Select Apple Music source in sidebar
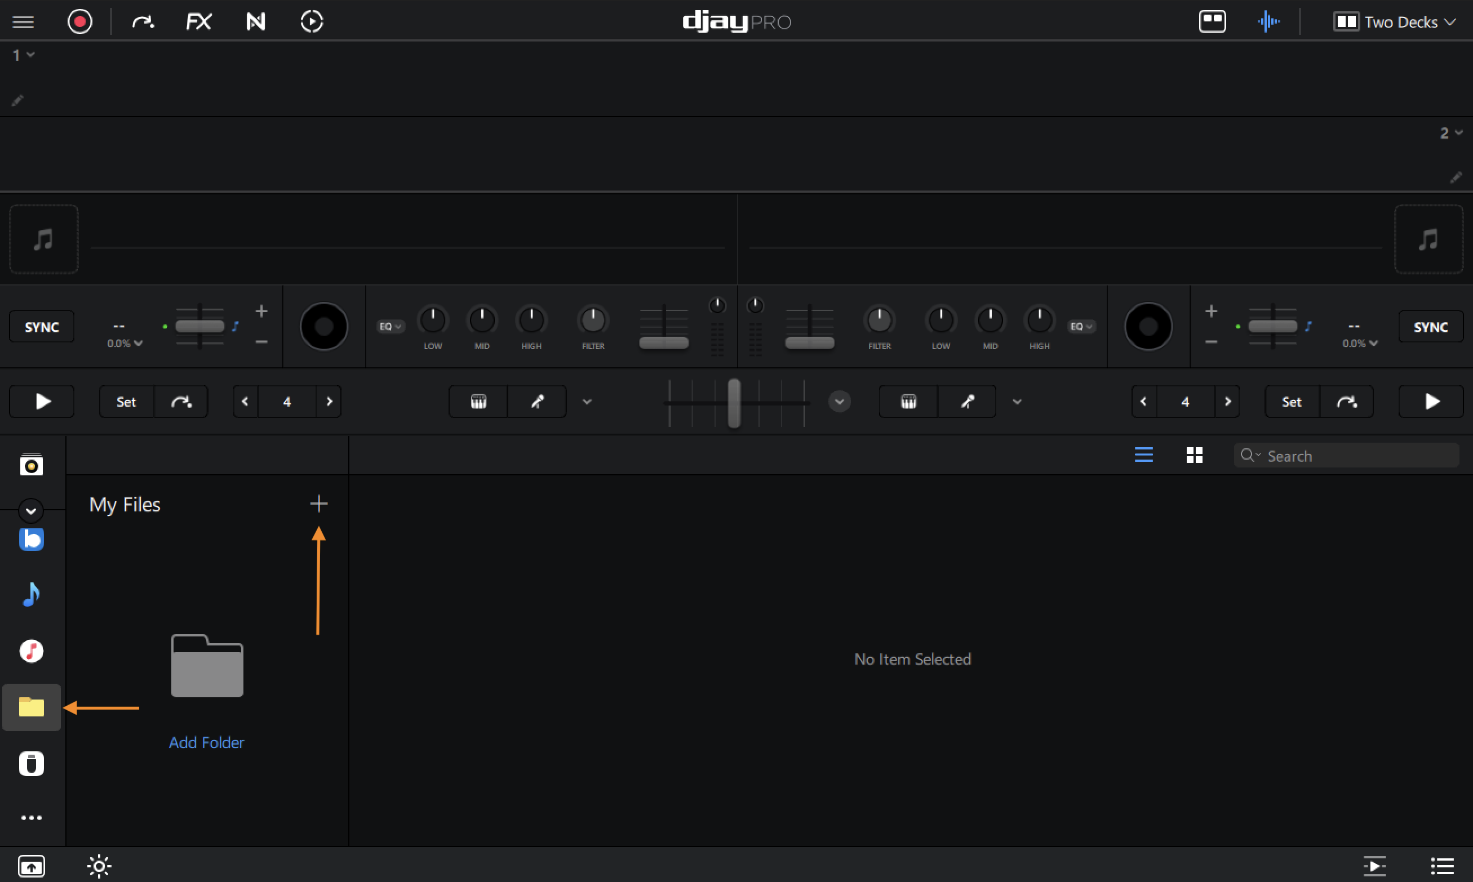The width and height of the screenshot is (1473, 882). coord(32,651)
